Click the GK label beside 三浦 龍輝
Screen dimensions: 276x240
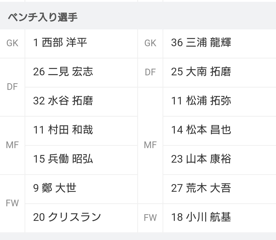[x=150, y=43]
